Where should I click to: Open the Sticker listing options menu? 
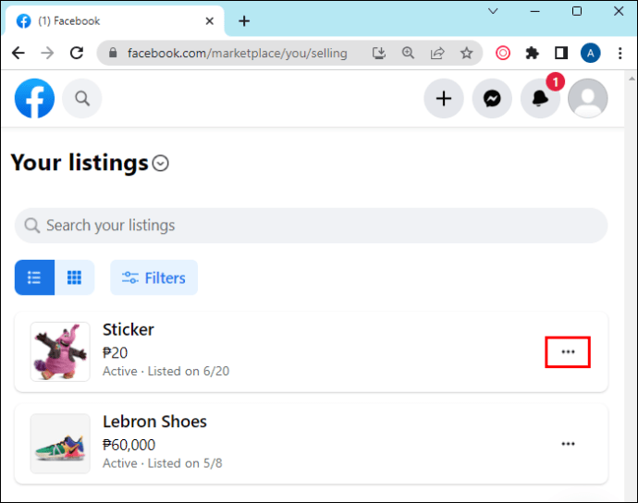point(568,352)
